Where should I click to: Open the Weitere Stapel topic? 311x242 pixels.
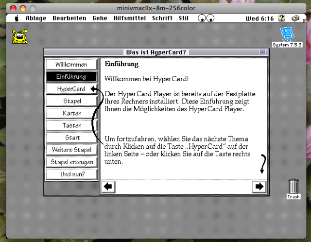(71, 150)
